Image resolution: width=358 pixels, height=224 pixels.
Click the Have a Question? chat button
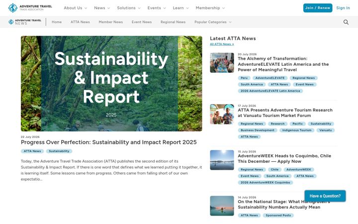[325, 196]
